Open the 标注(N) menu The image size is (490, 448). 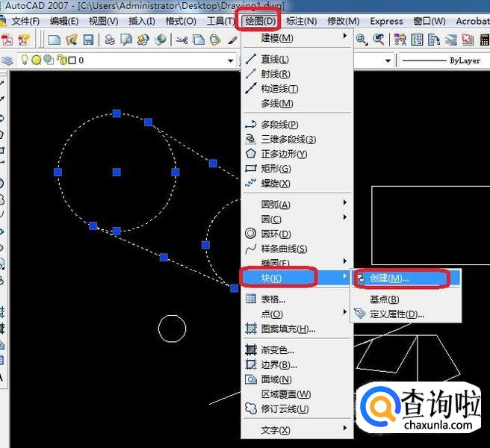tap(301, 21)
